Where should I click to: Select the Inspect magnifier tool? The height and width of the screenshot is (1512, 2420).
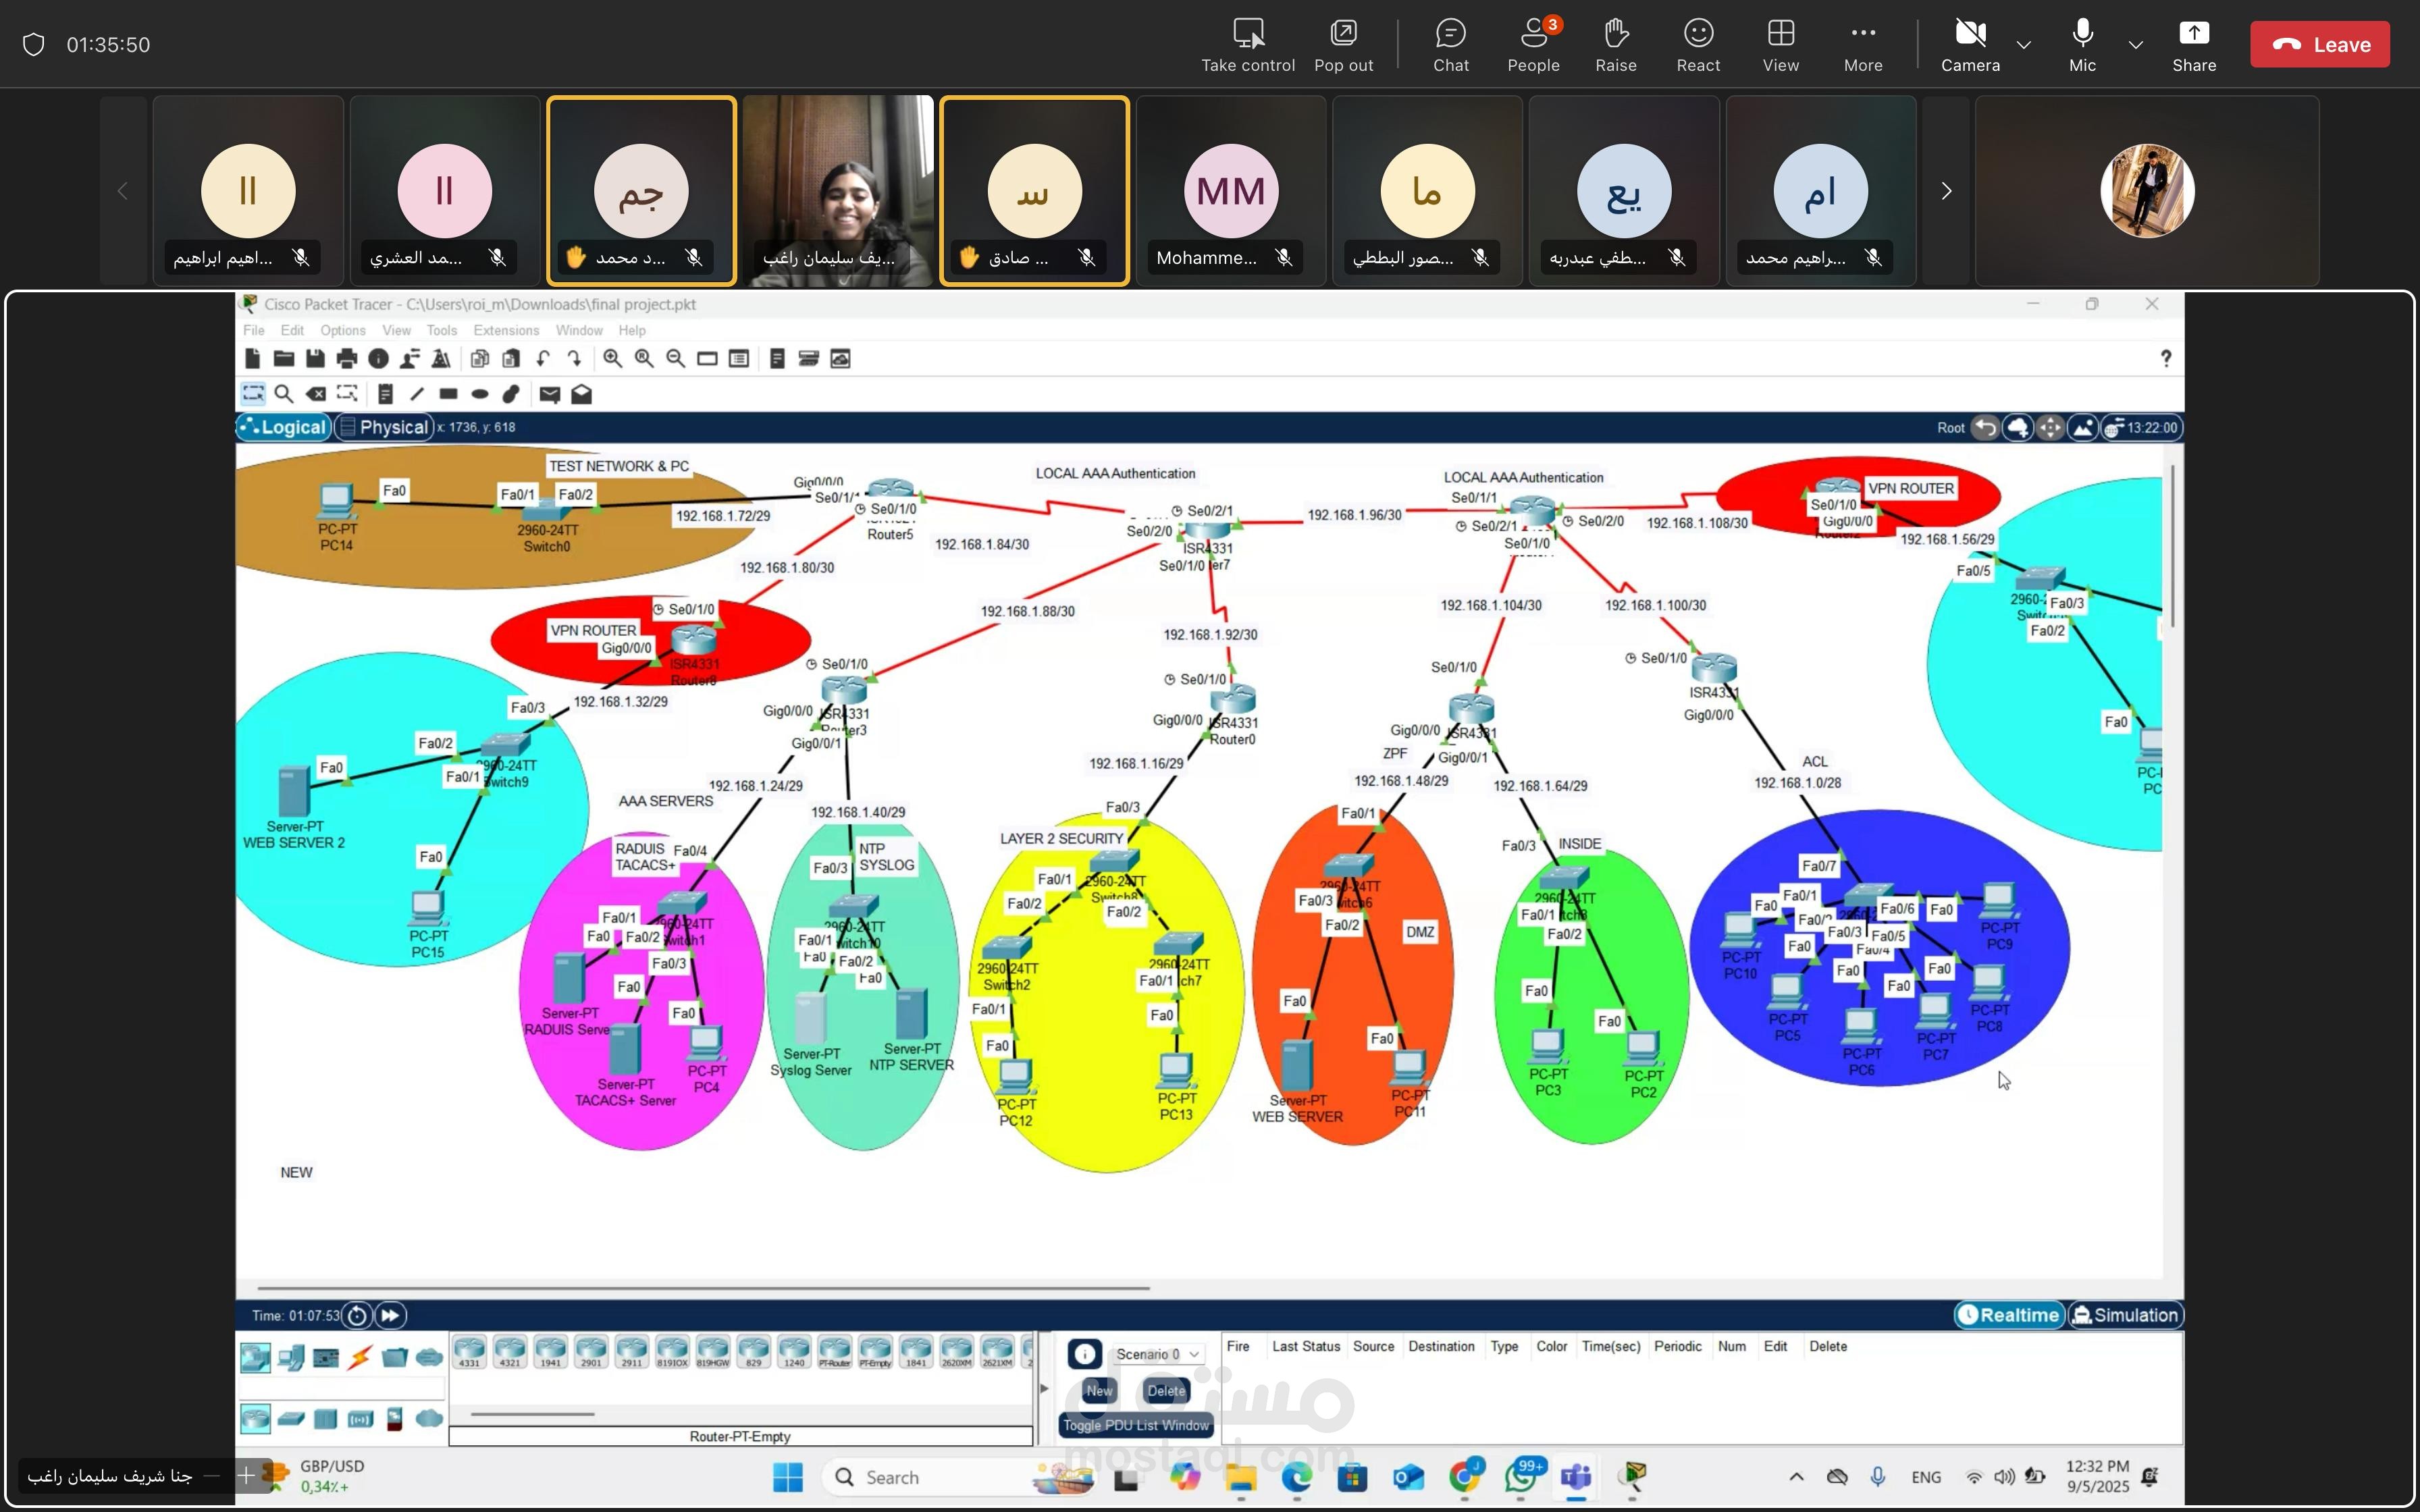tap(284, 394)
